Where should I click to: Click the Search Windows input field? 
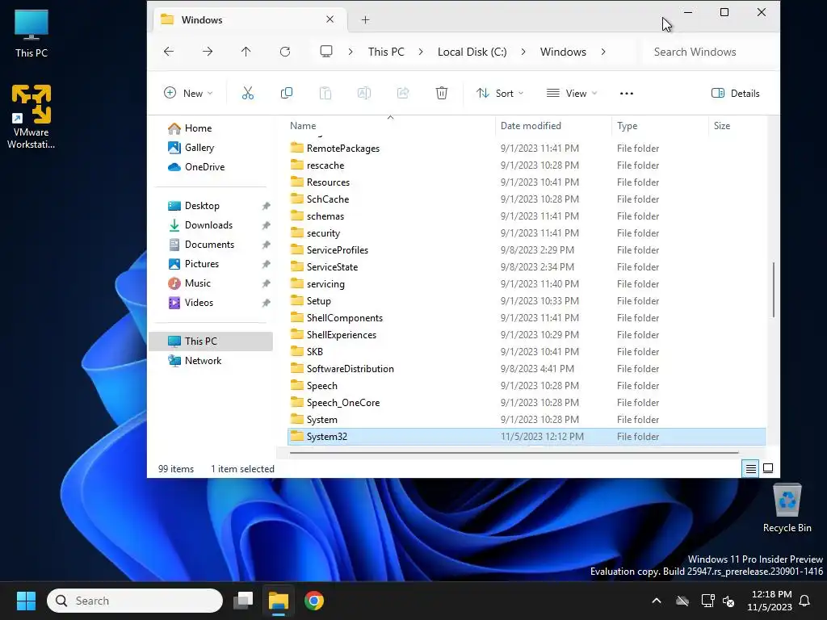[x=708, y=52]
